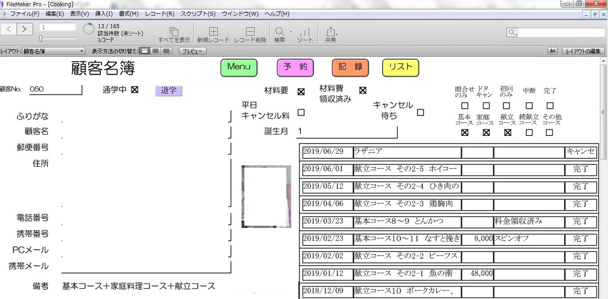608x299 pixels.
Task: Open the ヘルプ(H) menu
Action: (277, 14)
